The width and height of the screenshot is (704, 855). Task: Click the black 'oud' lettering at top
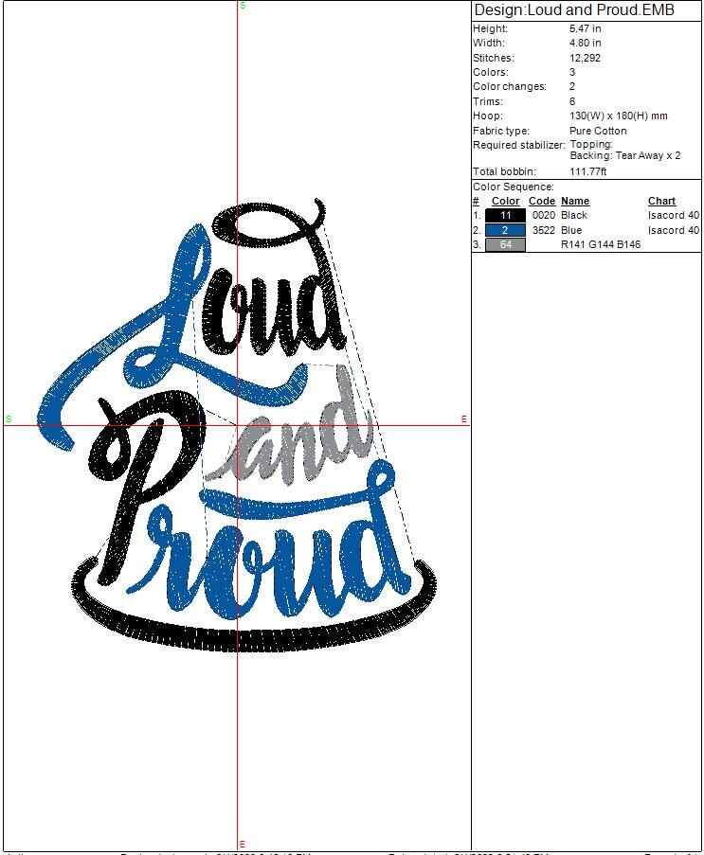point(284,312)
